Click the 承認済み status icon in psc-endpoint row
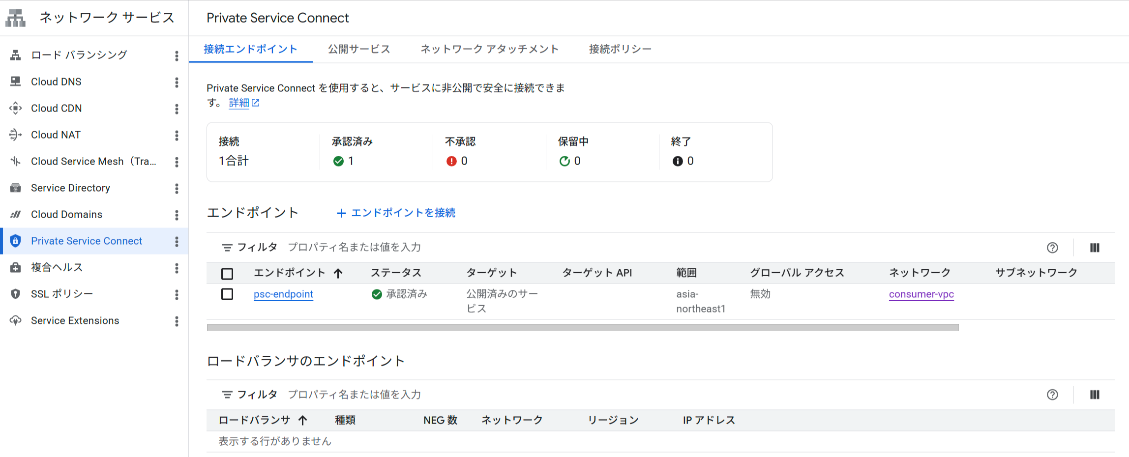 [x=377, y=294]
